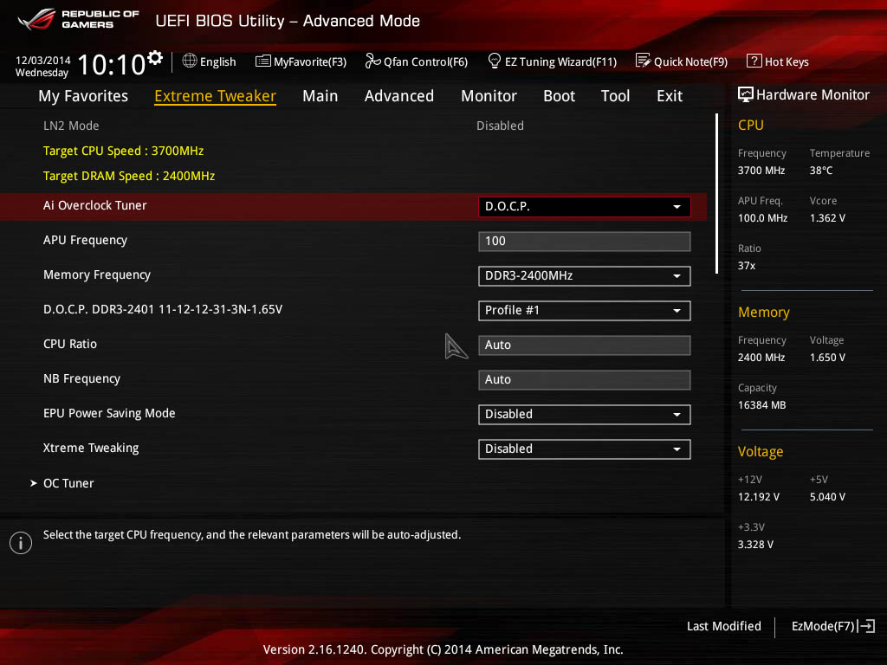Image resolution: width=887 pixels, height=665 pixels.
Task: Click the language globe icon
Action: [190, 61]
